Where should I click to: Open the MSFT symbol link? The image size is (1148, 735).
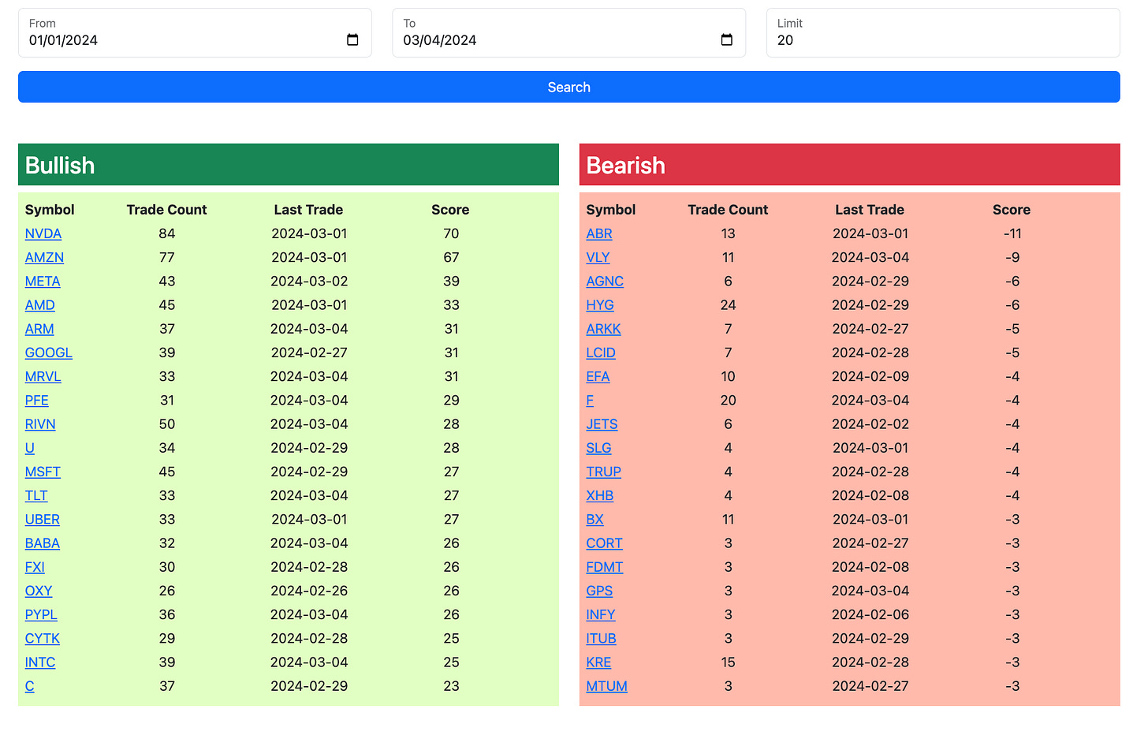pos(43,472)
